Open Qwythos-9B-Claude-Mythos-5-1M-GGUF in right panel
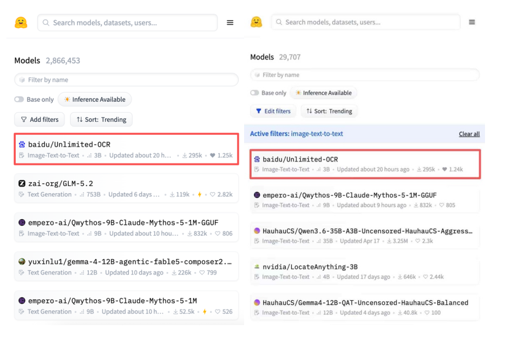This screenshot has width=505, height=337. point(365,200)
